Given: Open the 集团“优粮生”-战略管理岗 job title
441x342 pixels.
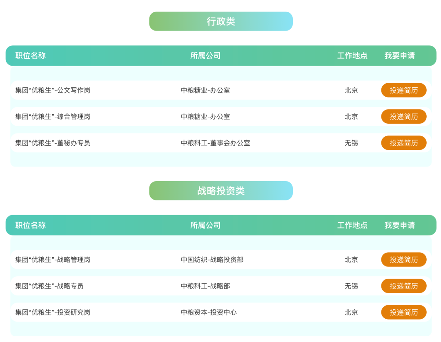Looking at the screenshot, I should (53, 260).
